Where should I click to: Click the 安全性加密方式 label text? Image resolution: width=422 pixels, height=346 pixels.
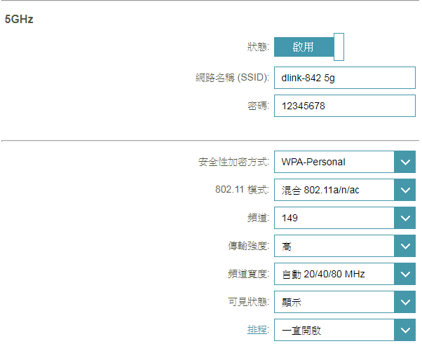pos(233,162)
